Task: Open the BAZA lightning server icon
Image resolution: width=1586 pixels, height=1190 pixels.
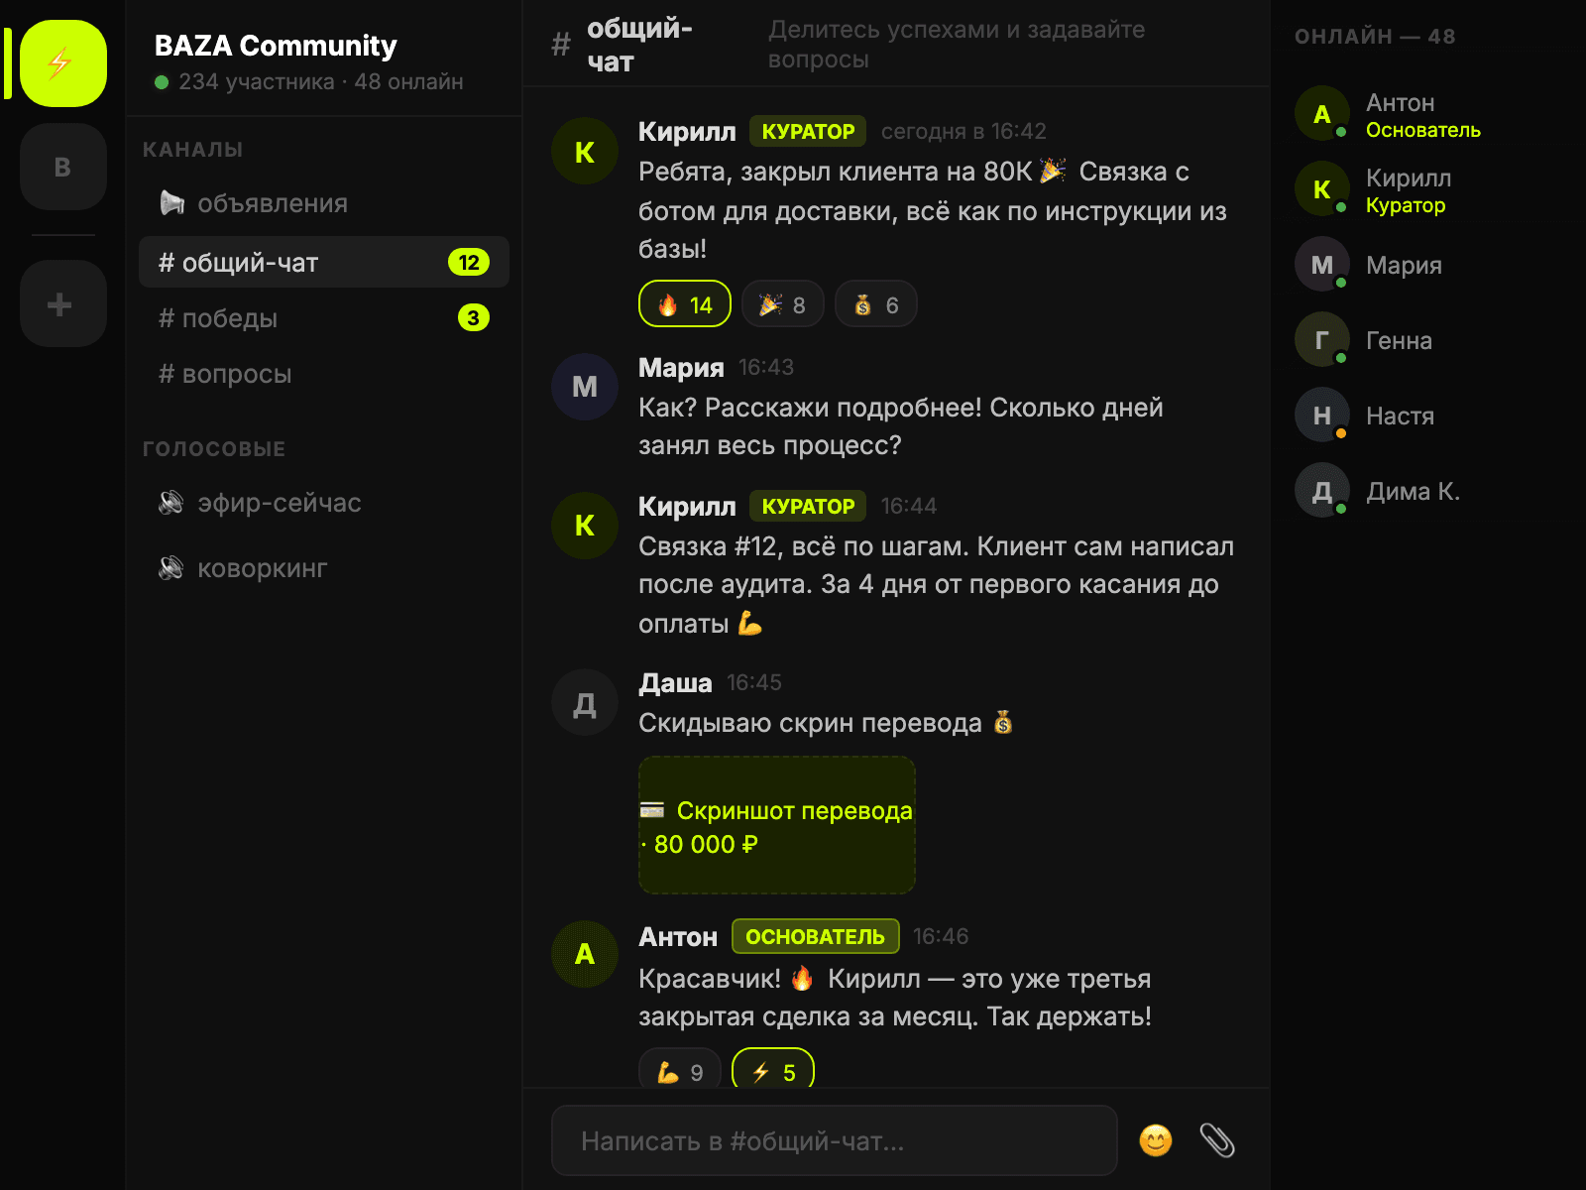Action: pos(62,63)
